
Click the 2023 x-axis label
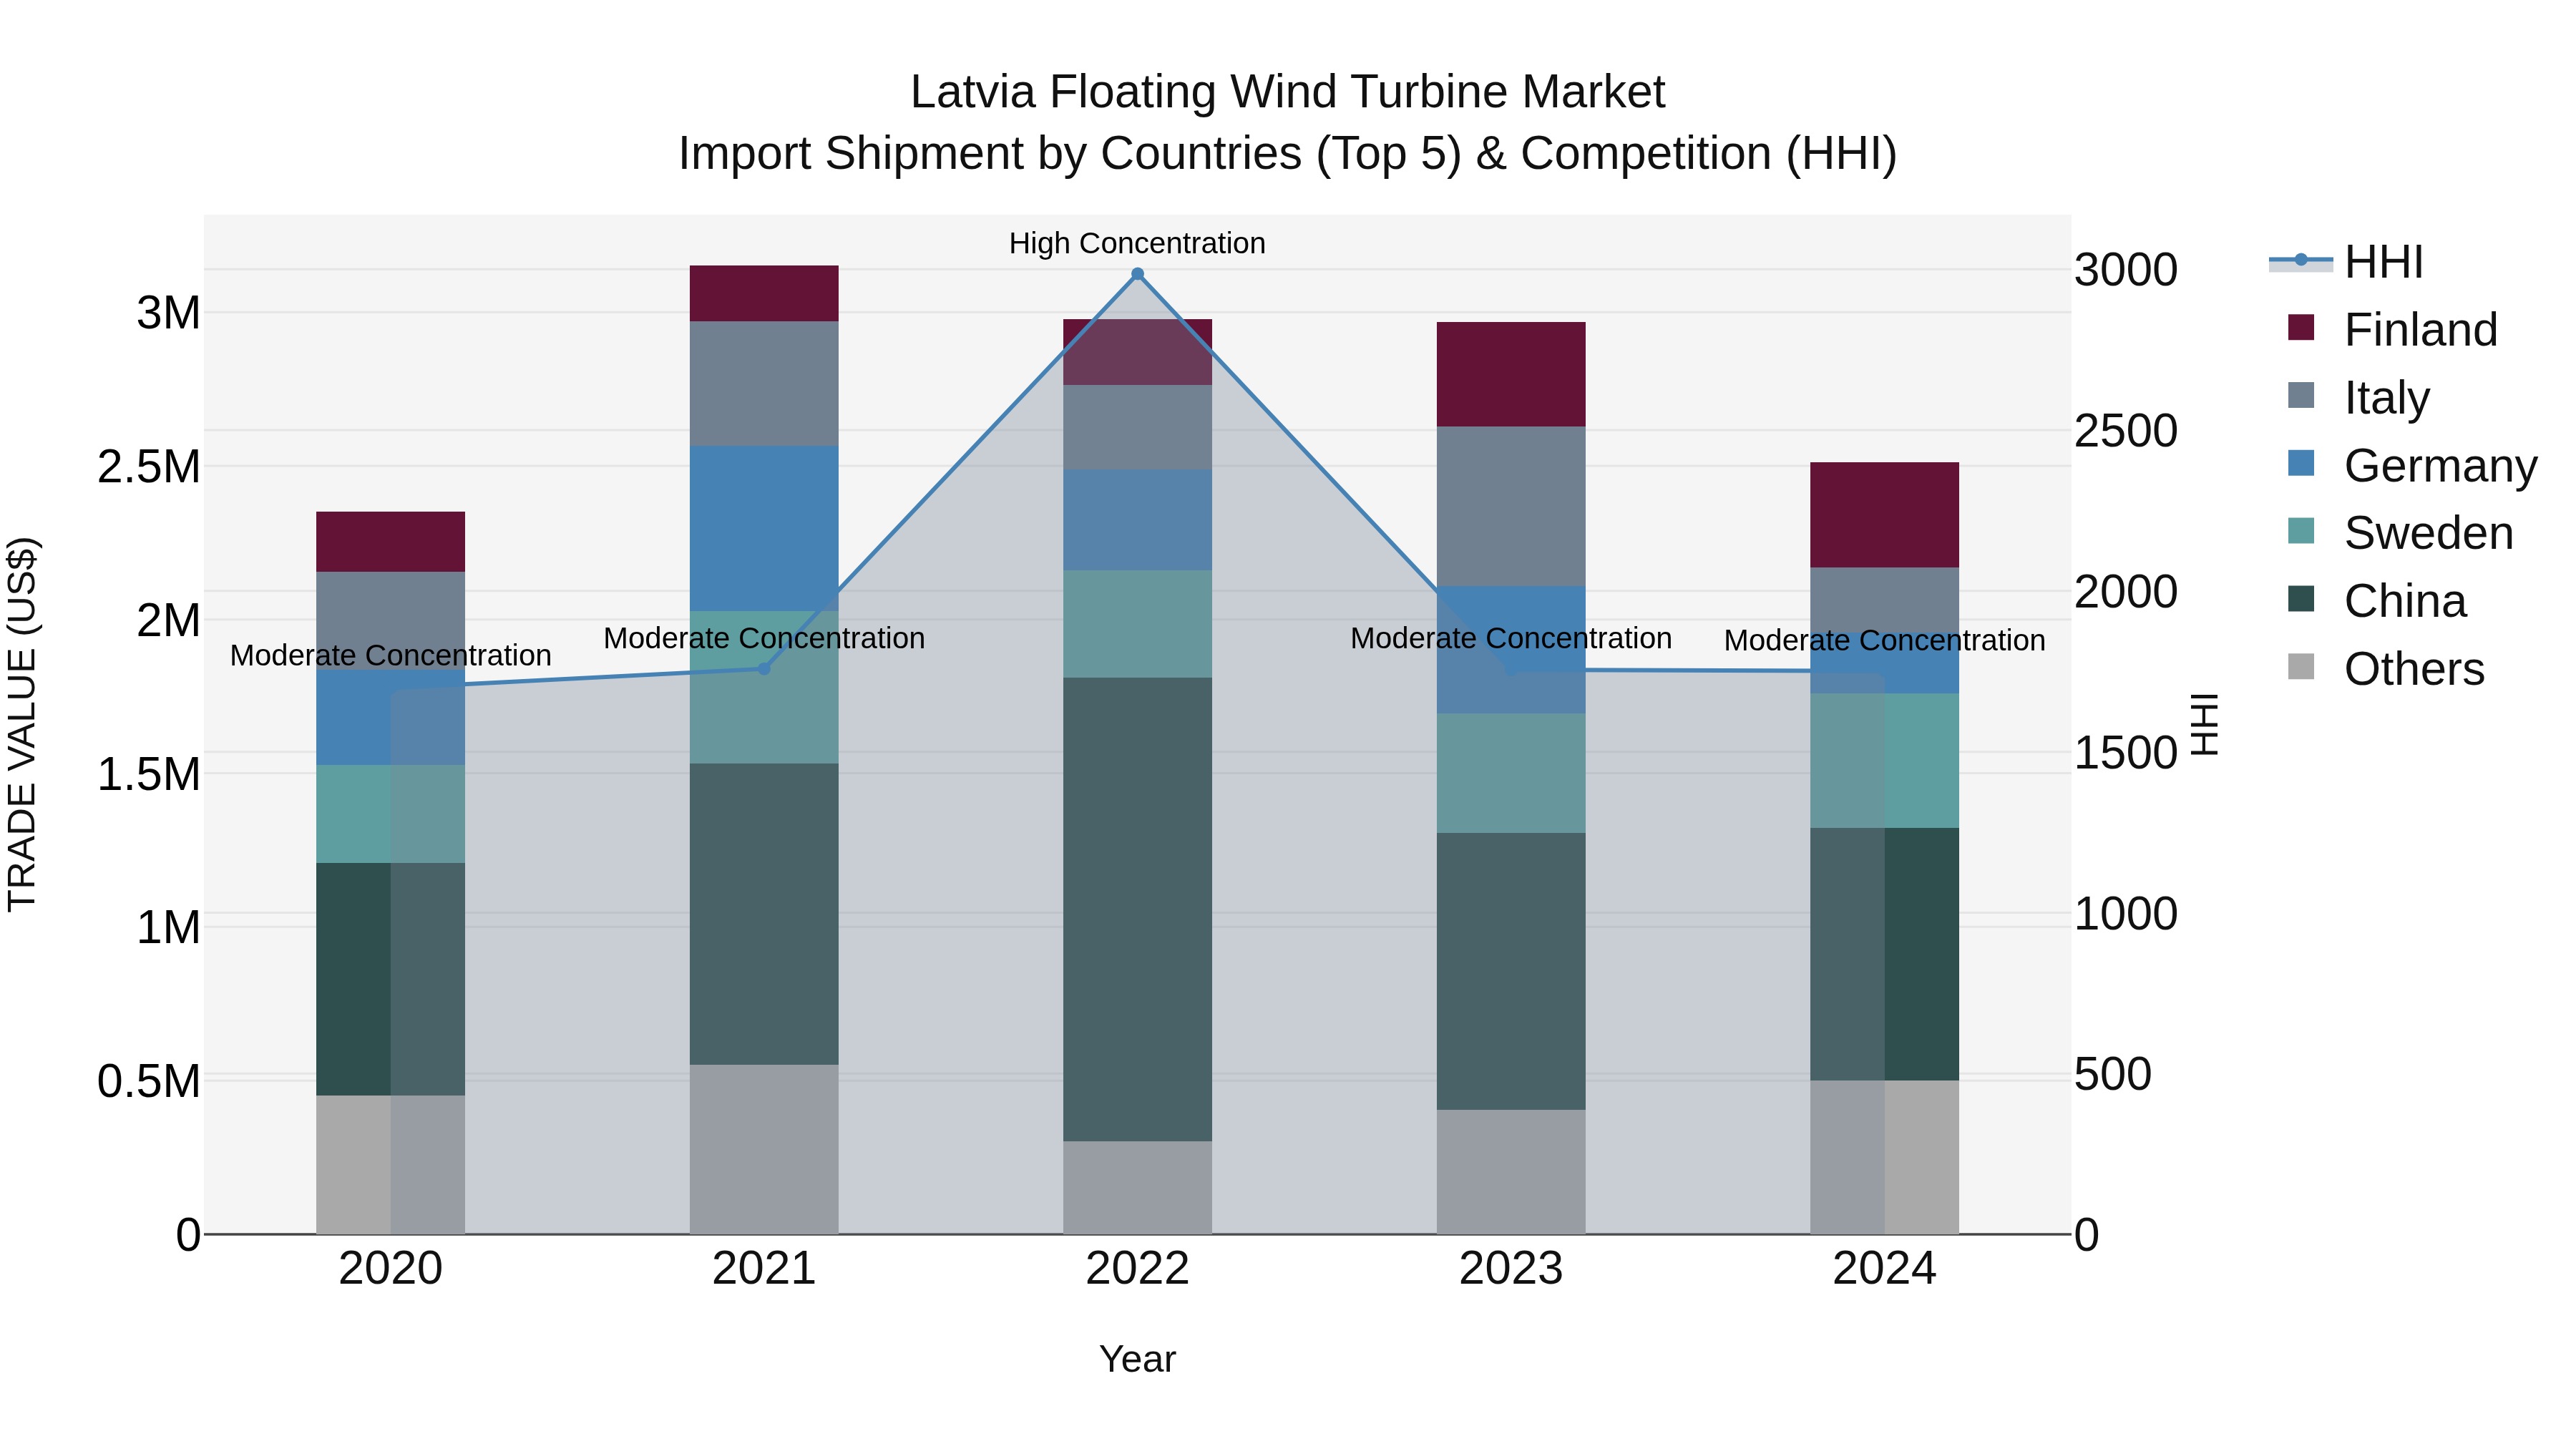[1511, 1269]
